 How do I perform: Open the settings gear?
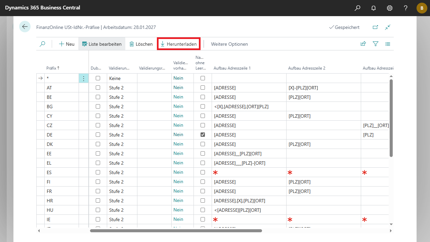click(390, 8)
